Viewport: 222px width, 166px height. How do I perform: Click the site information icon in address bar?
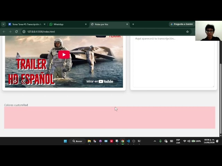(x=24, y=31)
